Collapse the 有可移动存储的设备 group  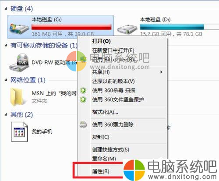(6, 46)
